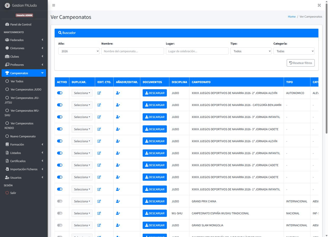Toggle active switch for 3ª JORNADA CADETE
This screenshot has width=328, height=237.
tap(60, 129)
